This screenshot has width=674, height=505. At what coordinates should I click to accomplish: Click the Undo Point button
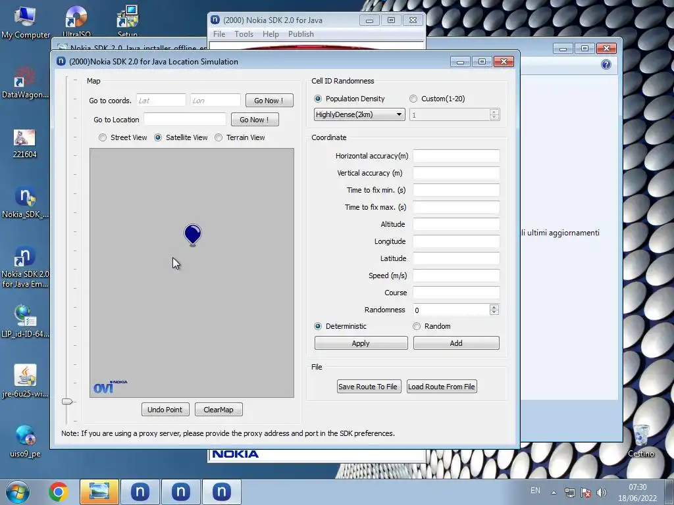[x=165, y=410]
